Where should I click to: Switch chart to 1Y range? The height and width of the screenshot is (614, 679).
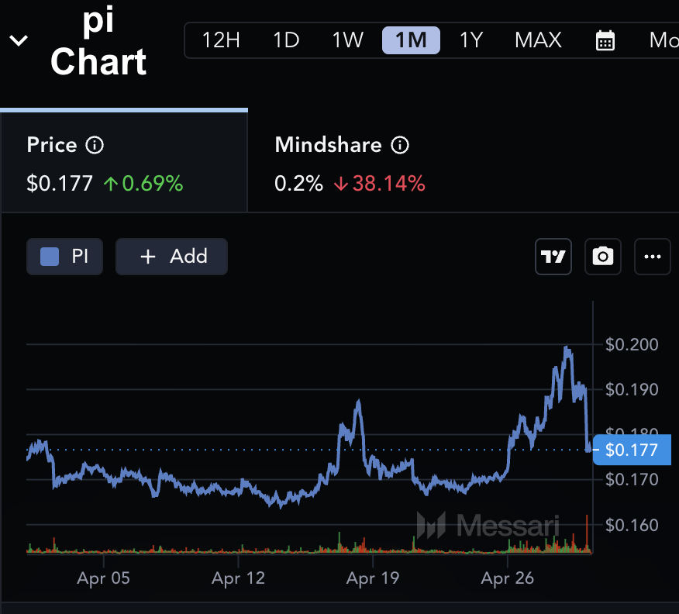pyautogui.click(x=471, y=40)
